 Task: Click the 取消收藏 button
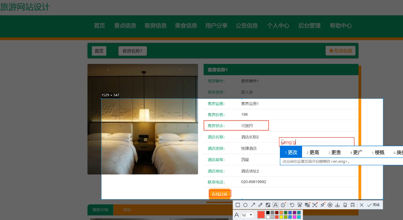coord(340,51)
